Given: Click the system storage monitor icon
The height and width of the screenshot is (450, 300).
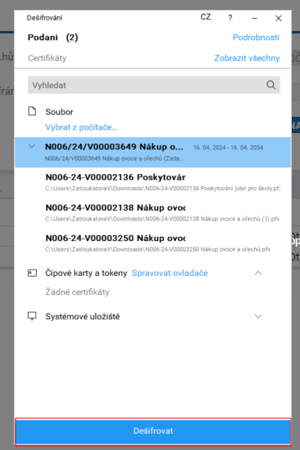Looking at the screenshot, I should click(32, 316).
